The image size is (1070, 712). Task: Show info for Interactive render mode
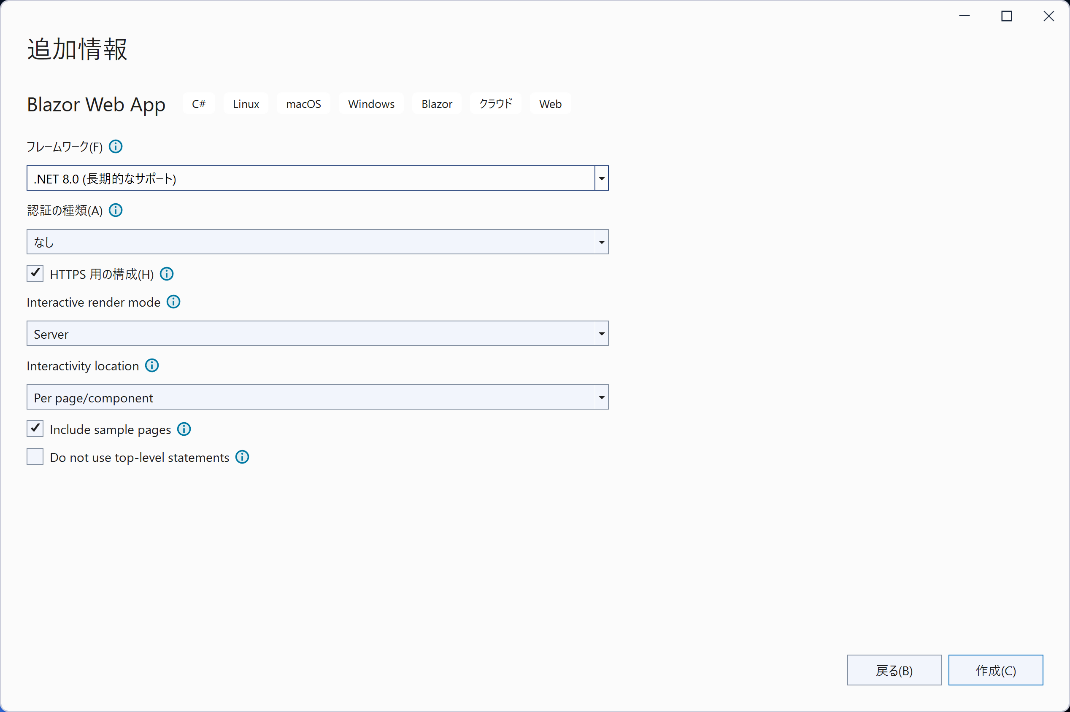click(173, 302)
